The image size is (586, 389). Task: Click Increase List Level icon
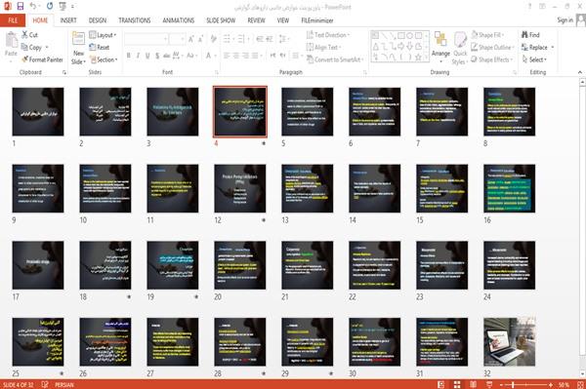click(270, 39)
